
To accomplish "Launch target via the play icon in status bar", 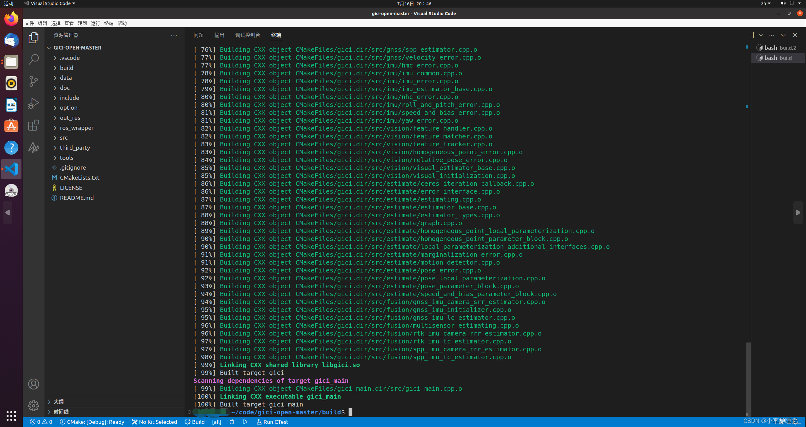I will [x=245, y=422].
